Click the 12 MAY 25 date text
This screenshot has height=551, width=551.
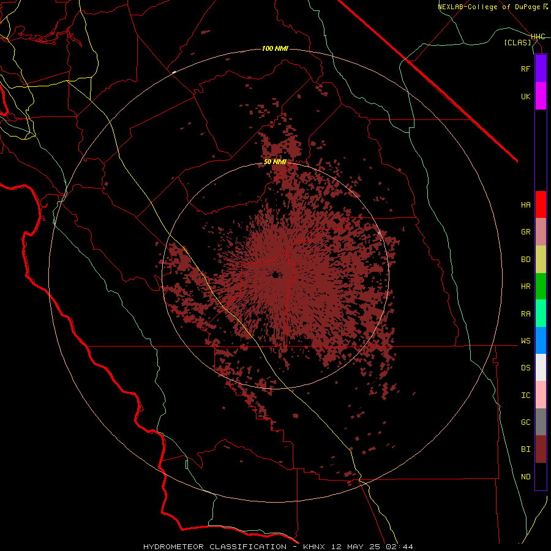coord(356,547)
